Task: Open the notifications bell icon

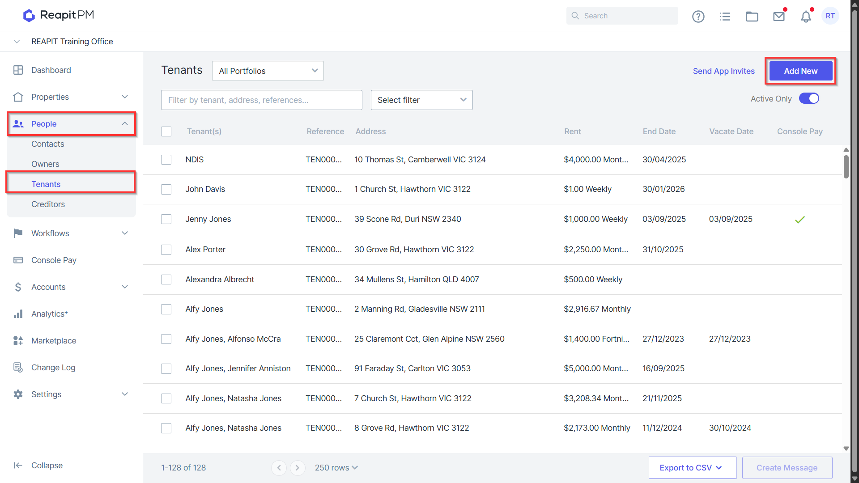Action: pyautogui.click(x=805, y=17)
